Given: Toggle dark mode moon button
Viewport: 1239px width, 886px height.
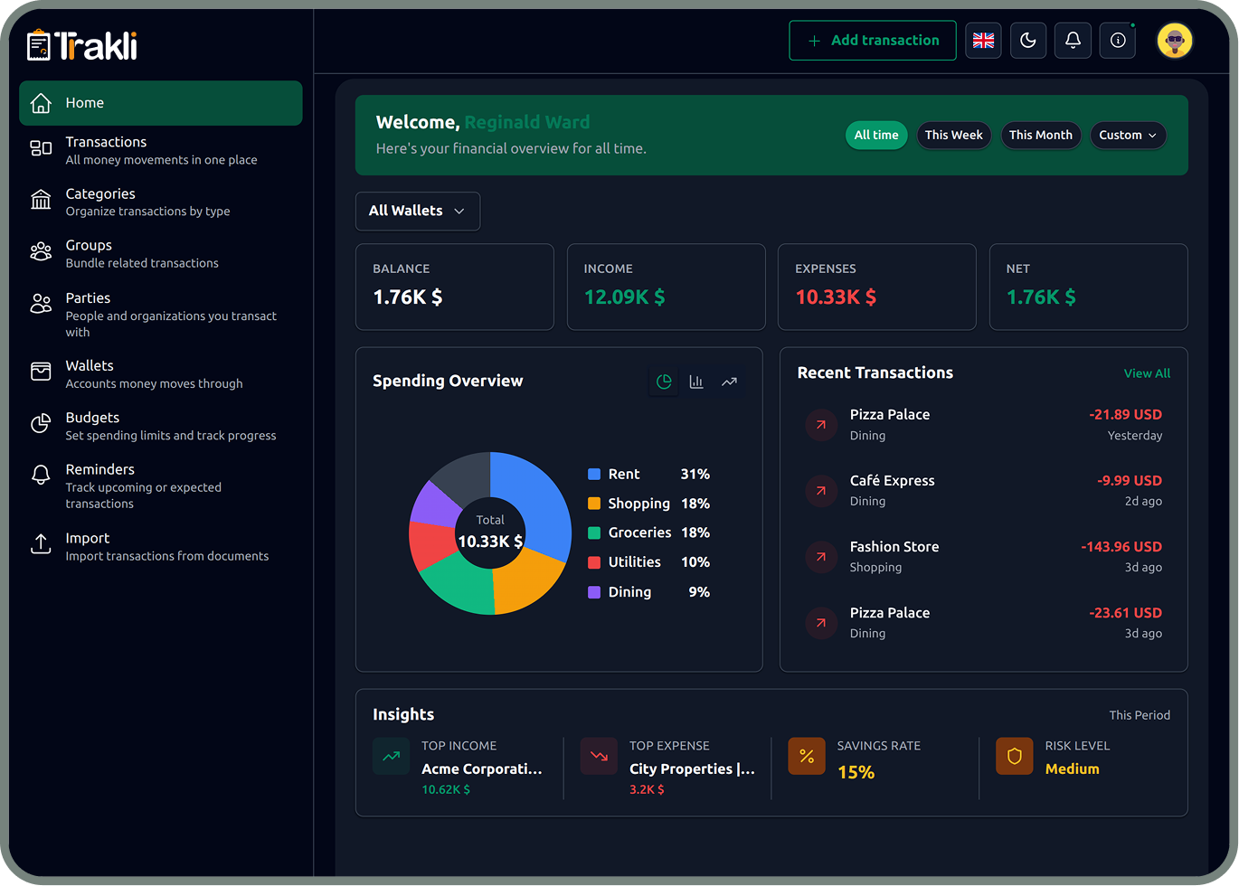Looking at the screenshot, I should pyautogui.click(x=1028, y=41).
